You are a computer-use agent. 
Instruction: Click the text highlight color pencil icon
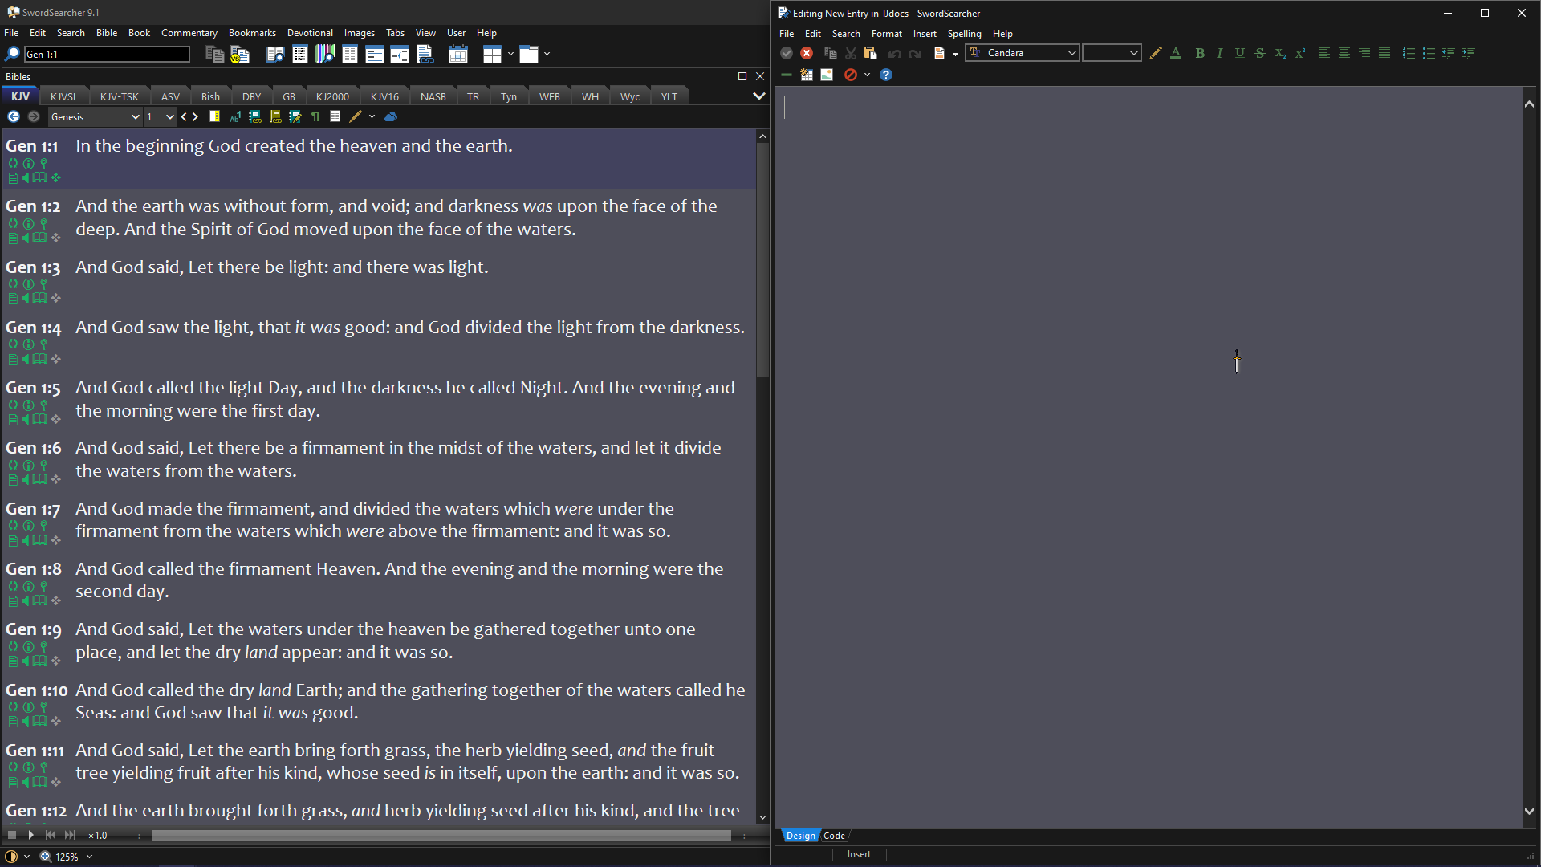point(1156,53)
